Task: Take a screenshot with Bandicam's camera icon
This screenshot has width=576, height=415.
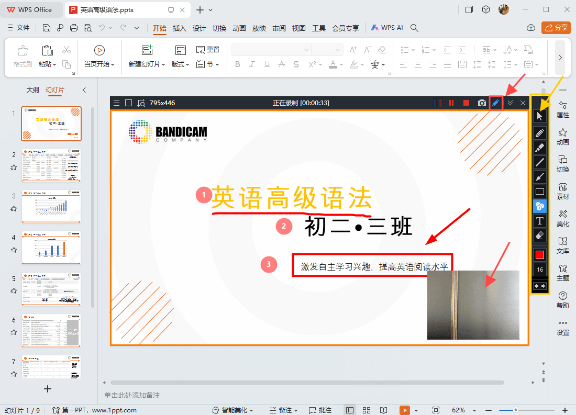Action: click(482, 103)
